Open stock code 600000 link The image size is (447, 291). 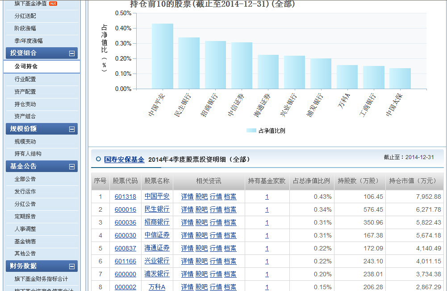pos(125,275)
